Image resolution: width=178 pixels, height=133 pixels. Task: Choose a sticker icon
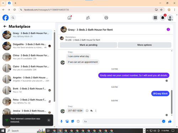(x=73, y=121)
